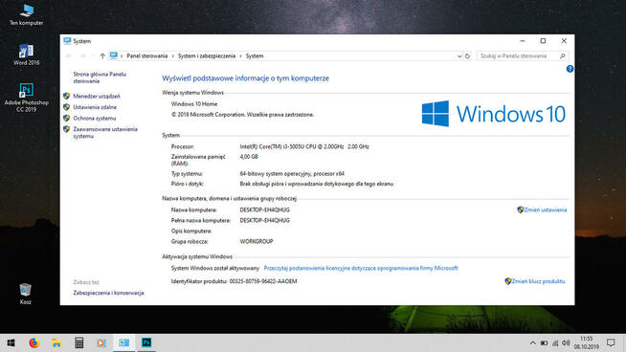The height and width of the screenshot is (352, 626).
Task: Click the Windows 10 logo
Action: [x=494, y=113]
